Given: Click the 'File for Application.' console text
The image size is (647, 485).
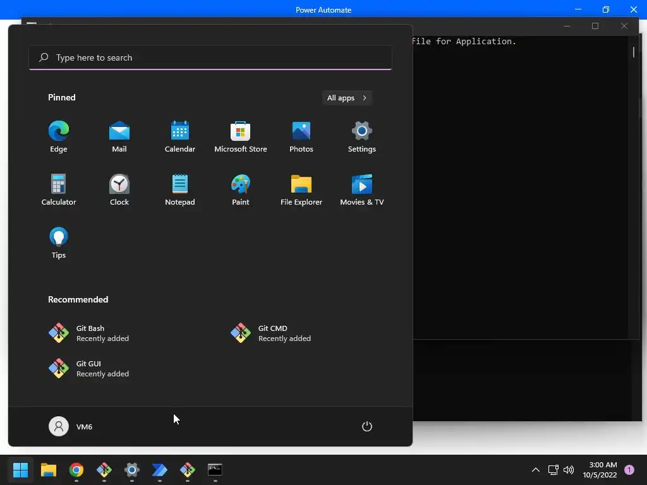Looking at the screenshot, I should (x=464, y=41).
